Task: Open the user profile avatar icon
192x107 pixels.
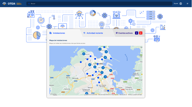Action: point(181,4)
